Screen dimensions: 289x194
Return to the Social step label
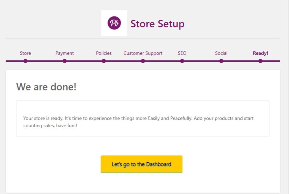coord(221,53)
